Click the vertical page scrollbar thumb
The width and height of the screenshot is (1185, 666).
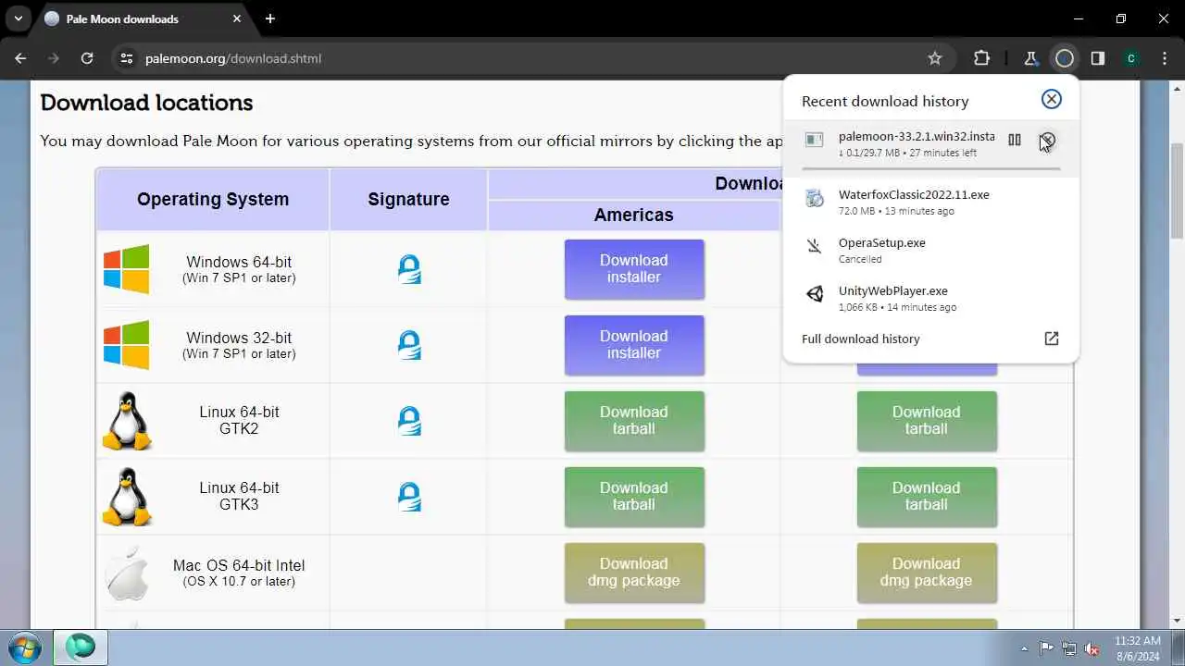click(1177, 191)
